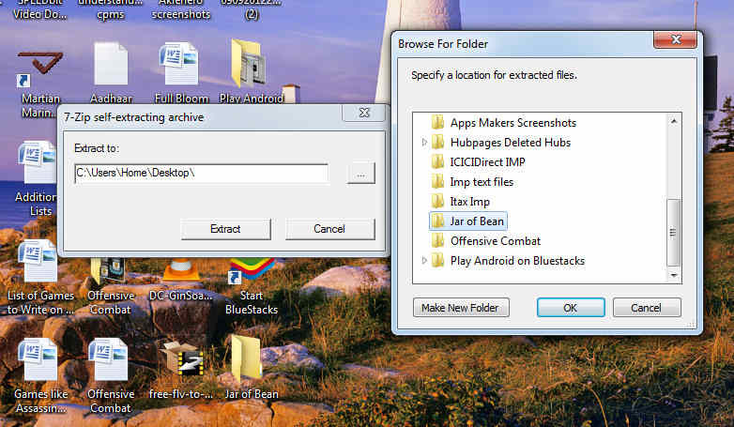Open the Jar of Bean desktop folder
This screenshot has height=427, width=734.
[249, 361]
